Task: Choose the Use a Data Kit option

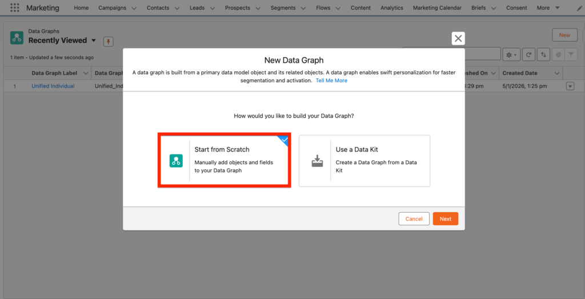Action: click(364, 161)
